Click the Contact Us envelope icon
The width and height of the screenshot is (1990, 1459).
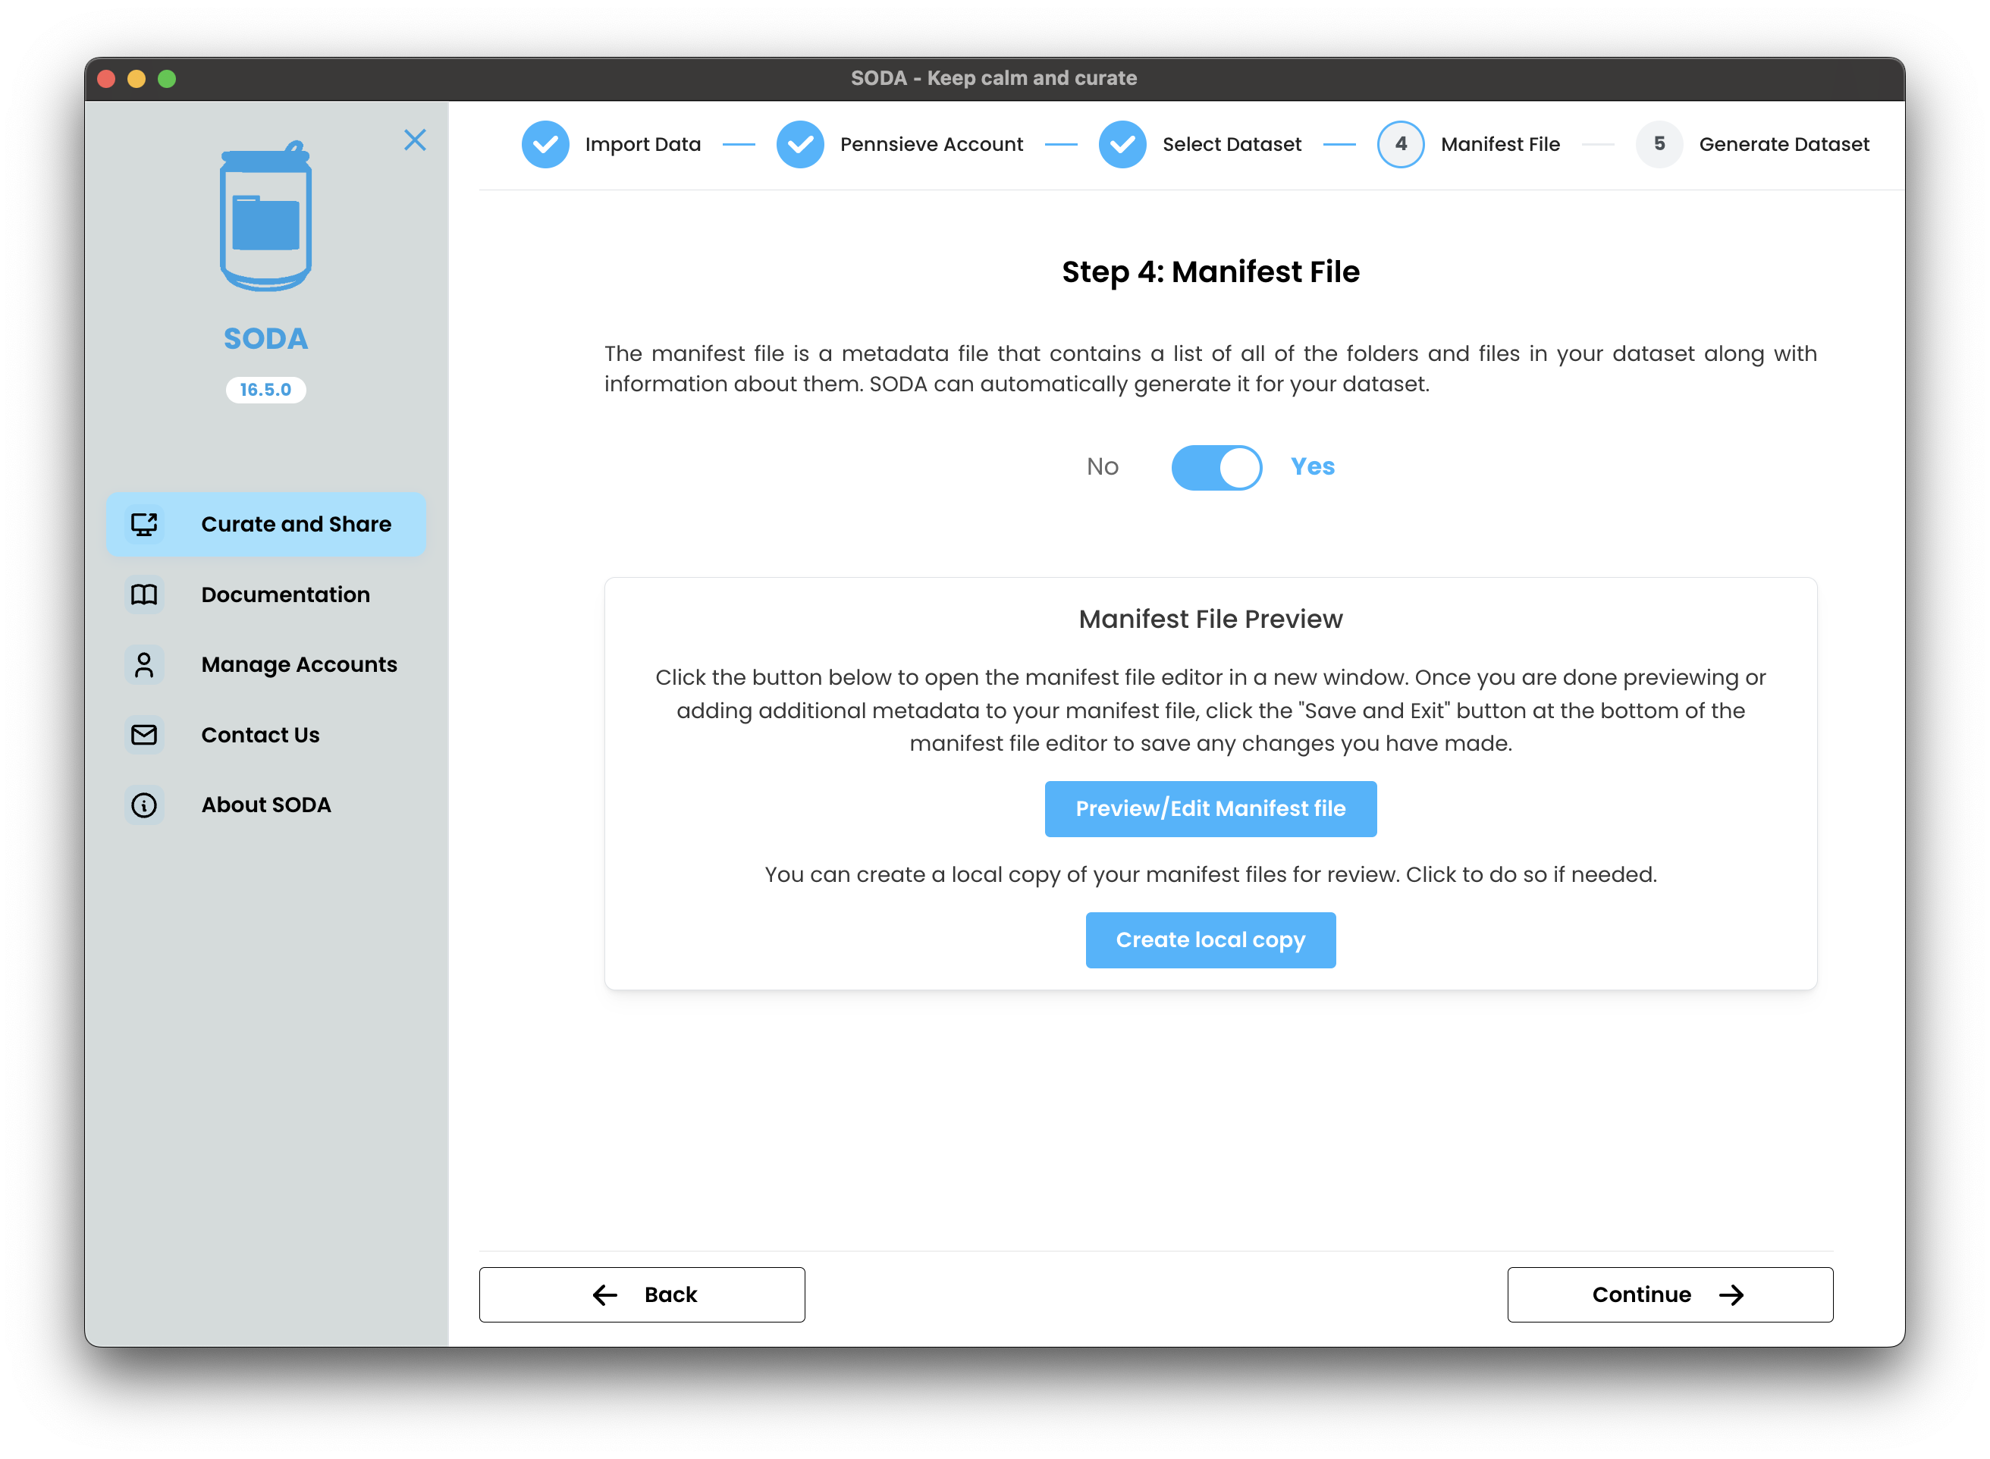(x=144, y=735)
